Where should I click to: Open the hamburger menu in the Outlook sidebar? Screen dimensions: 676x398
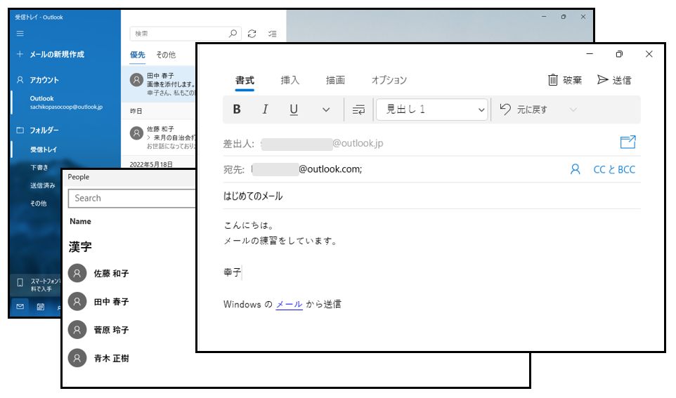pyautogui.click(x=20, y=33)
